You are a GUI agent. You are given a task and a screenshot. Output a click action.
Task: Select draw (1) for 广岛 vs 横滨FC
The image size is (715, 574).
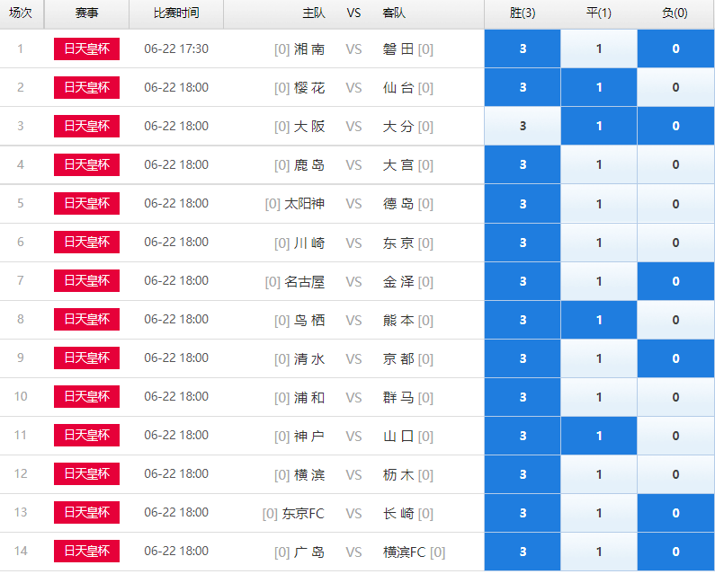[x=599, y=552]
